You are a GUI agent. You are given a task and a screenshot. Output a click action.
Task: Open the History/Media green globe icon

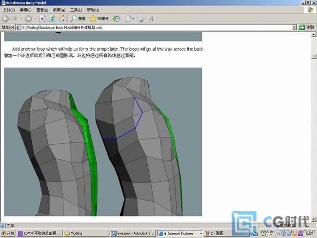[x=116, y=19]
